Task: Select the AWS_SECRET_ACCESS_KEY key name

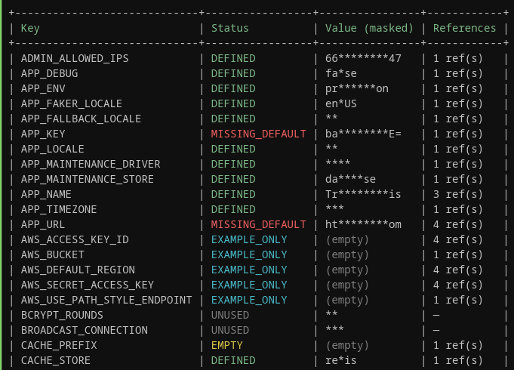Action: click(88, 285)
